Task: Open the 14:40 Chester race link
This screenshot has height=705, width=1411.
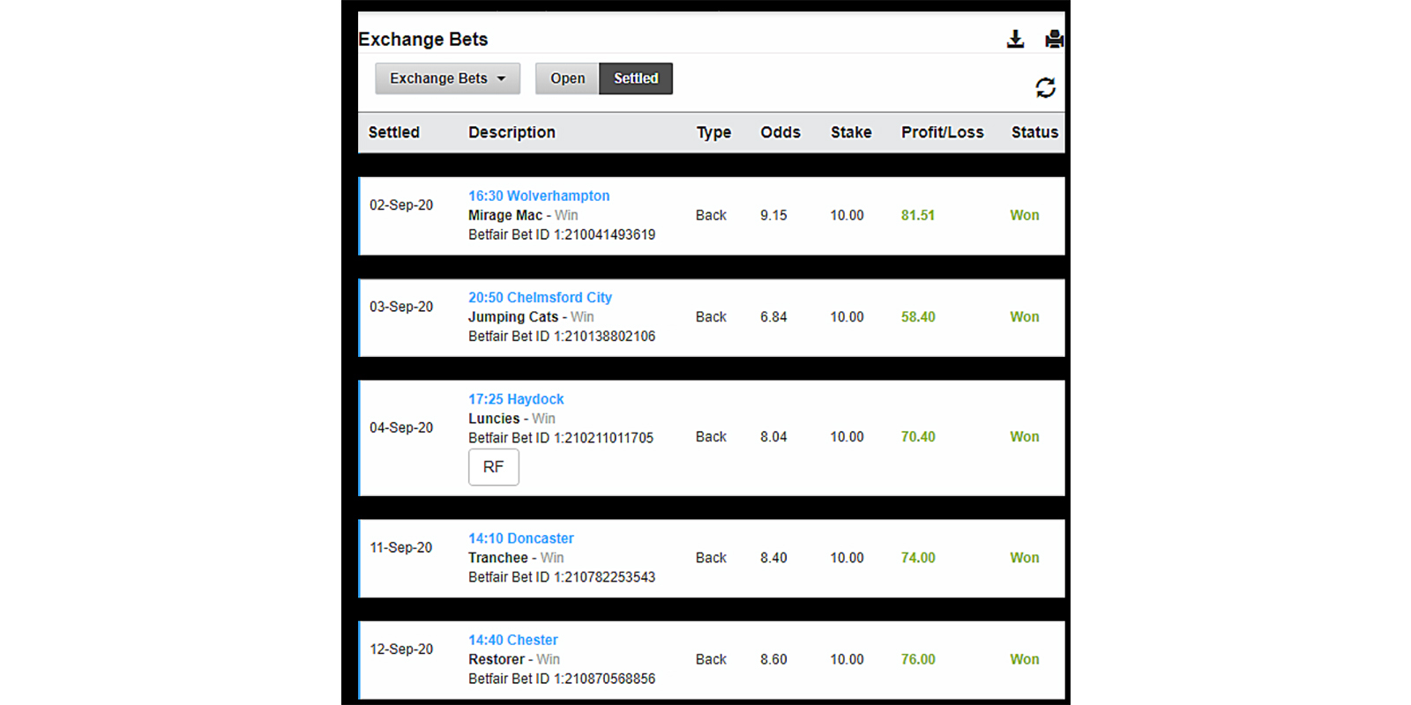Action: 513,640
